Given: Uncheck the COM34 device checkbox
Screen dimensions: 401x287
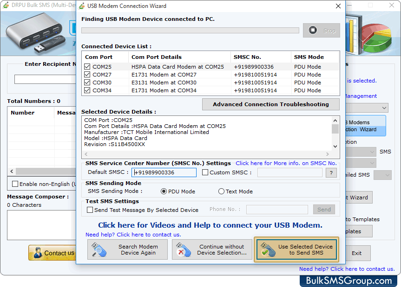Looking at the screenshot, I should click(87, 90).
